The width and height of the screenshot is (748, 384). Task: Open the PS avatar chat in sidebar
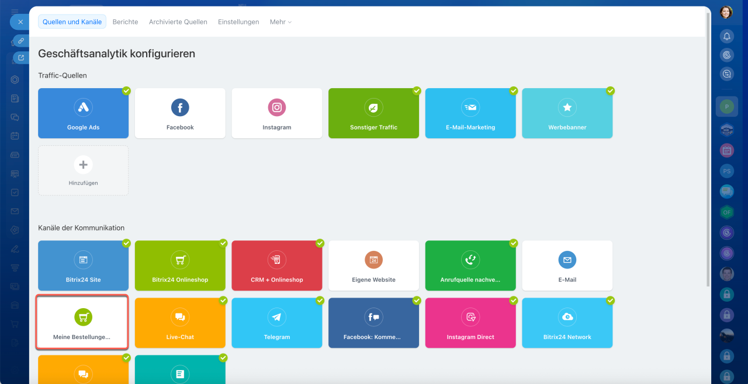(727, 171)
